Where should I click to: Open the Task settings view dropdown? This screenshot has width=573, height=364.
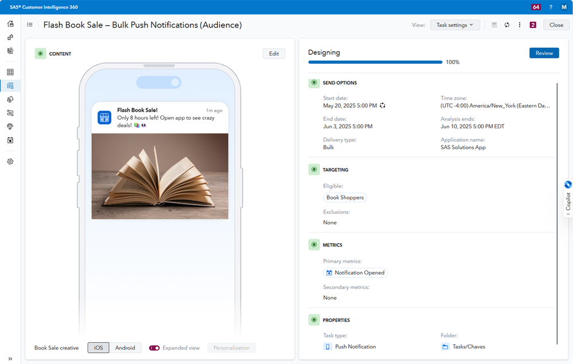point(455,25)
